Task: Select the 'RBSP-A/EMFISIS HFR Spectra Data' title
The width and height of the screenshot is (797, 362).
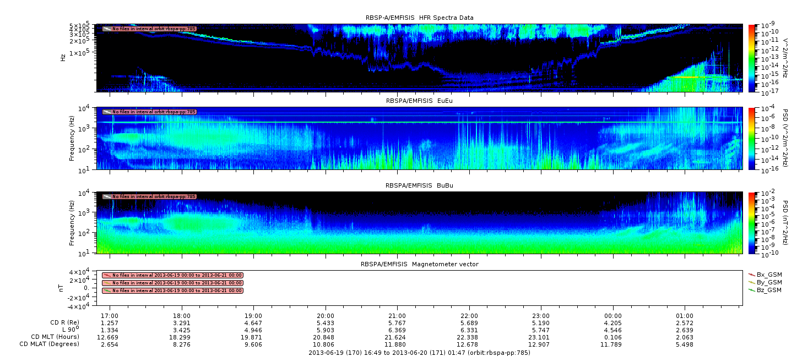Action: click(419, 18)
